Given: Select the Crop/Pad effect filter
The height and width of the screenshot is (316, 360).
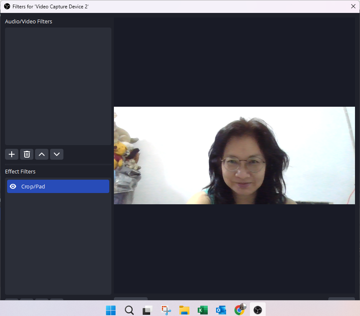Looking at the screenshot, I should (58, 186).
